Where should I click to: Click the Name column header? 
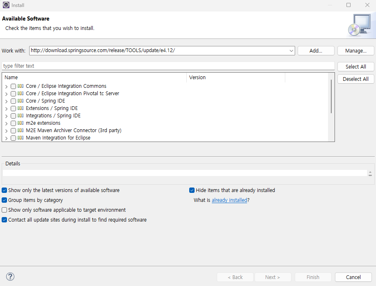click(x=94, y=78)
